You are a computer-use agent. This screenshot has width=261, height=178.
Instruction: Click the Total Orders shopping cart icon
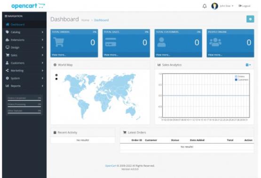coord(59,42)
